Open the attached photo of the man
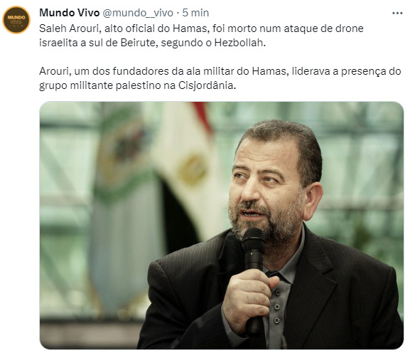The width and height of the screenshot is (415, 353). 222,226
